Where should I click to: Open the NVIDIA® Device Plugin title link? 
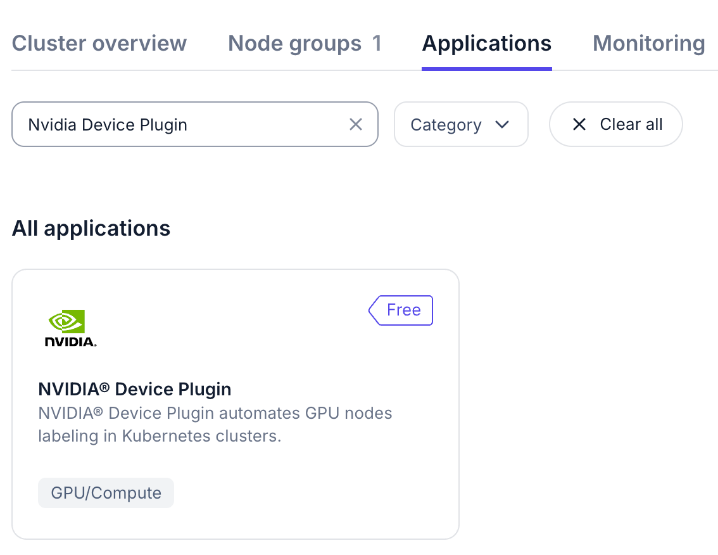[x=135, y=389]
